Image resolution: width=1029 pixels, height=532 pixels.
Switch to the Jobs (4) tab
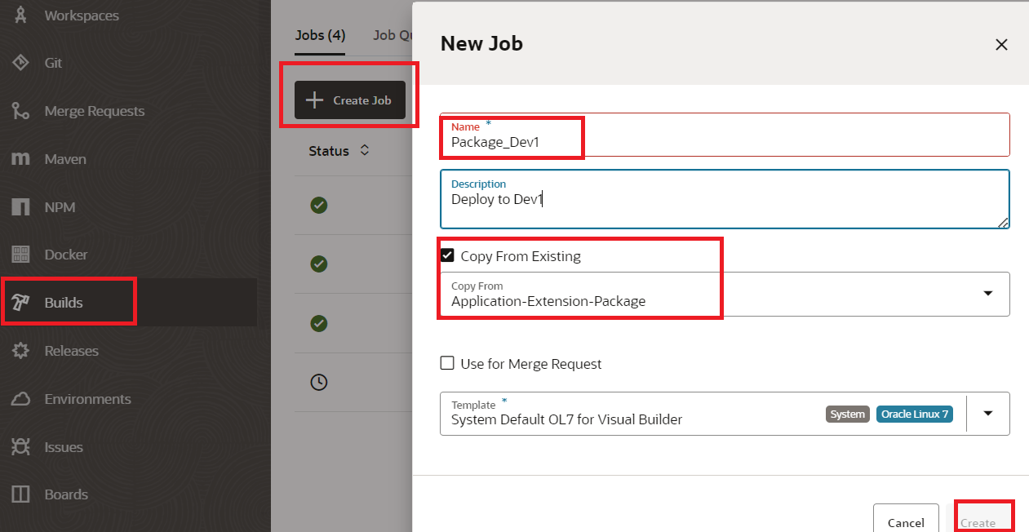320,35
